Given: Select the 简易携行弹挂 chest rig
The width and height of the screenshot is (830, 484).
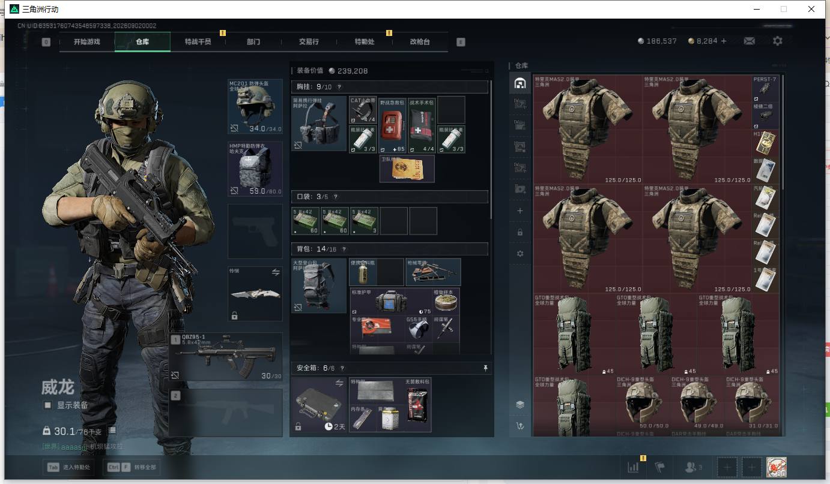Looking at the screenshot, I should click(x=319, y=124).
